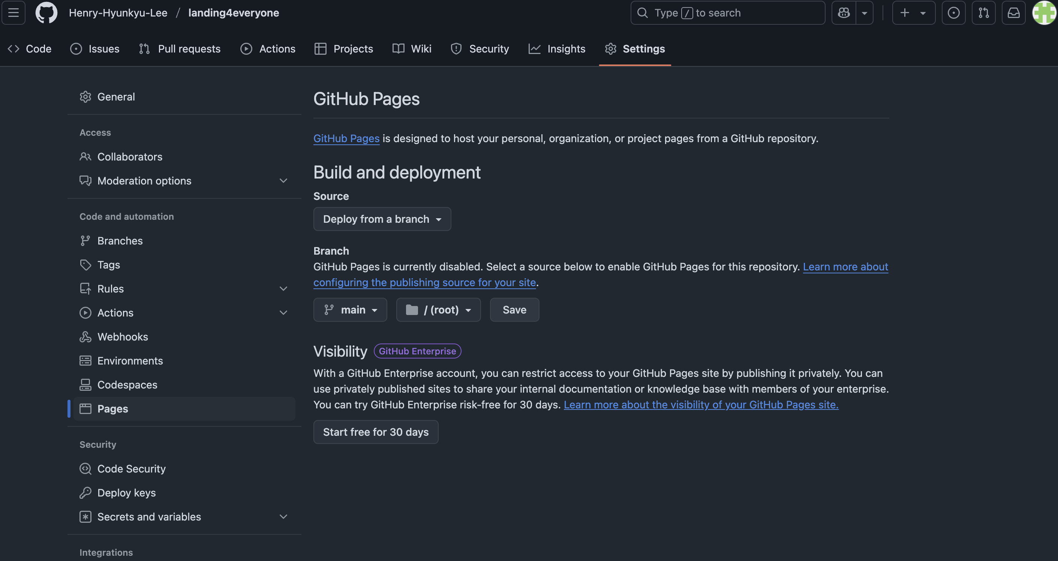Click the Collaborators people icon
Screen dimensions: 1058x561
click(x=85, y=157)
